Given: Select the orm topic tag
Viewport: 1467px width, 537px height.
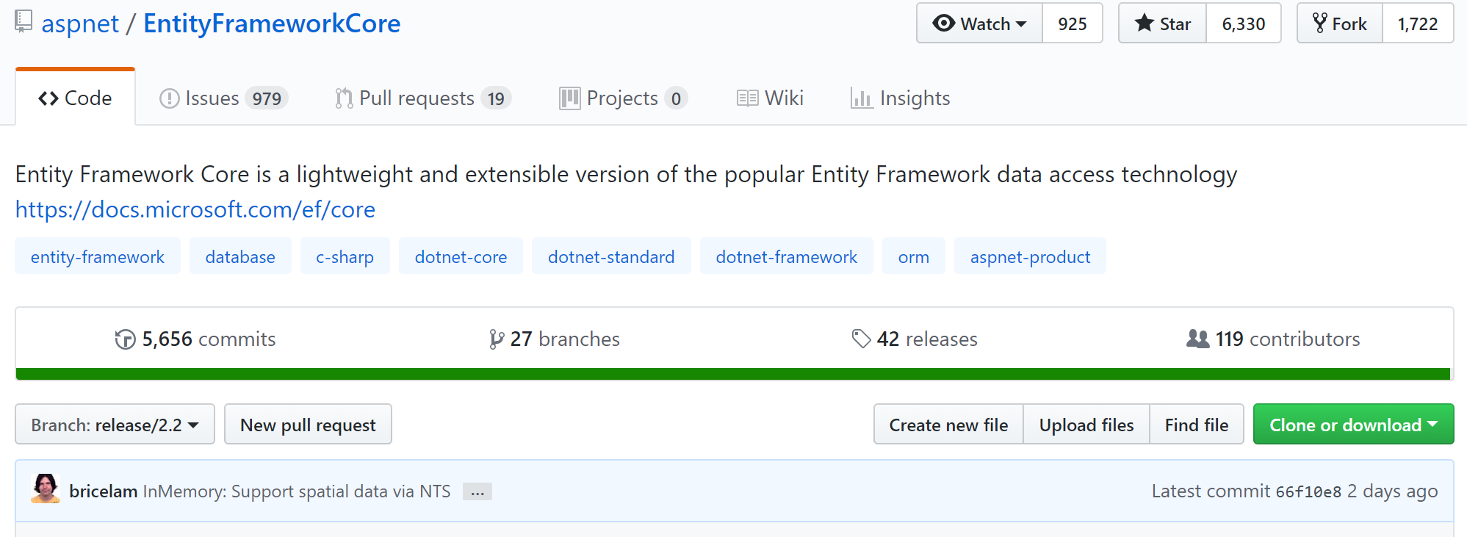Looking at the screenshot, I should click(x=914, y=256).
